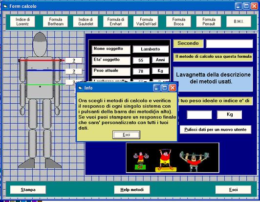The width and height of the screenshot is (260, 202).
Task: Click the red shoulder line measurement box
Action: click(x=74, y=61)
